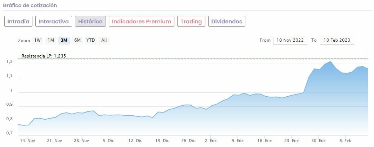Screen dimensions: 374x147
Task: Change zoom to 6M
Action: coord(77,40)
